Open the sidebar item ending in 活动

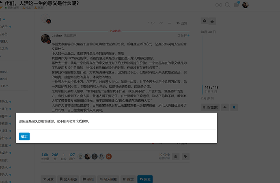click(x=4, y=49)
